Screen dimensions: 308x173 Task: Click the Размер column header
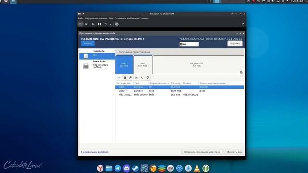176,83
